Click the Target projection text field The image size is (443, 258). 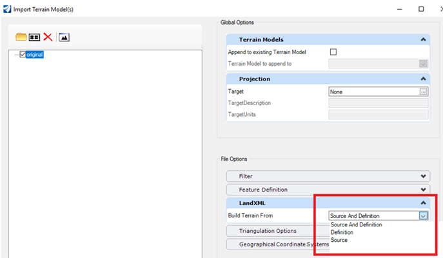[x=374, y=92]
